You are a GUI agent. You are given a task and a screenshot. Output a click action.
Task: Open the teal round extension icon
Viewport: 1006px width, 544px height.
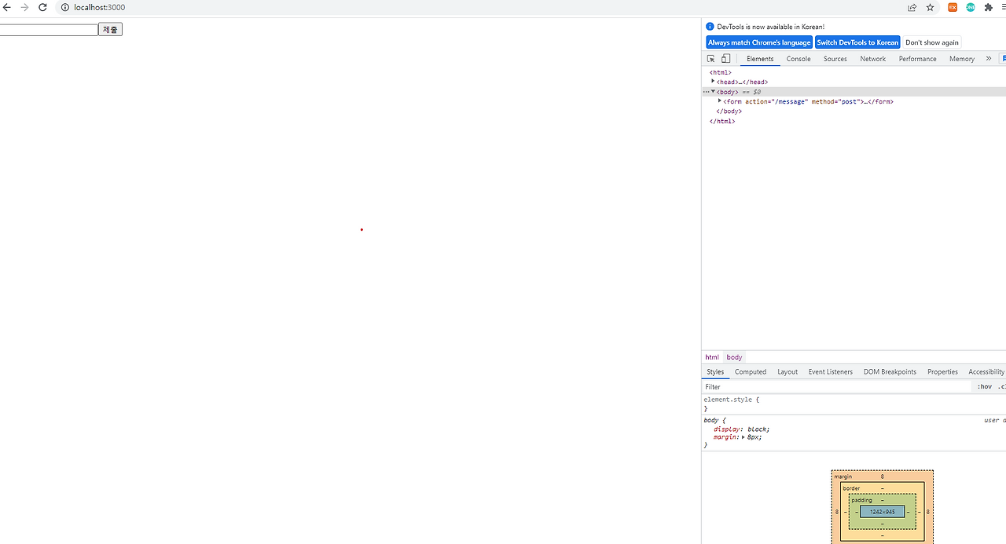tap(971, 7)
